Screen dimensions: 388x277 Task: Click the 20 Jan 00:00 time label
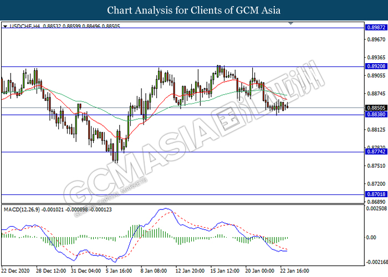259,271
